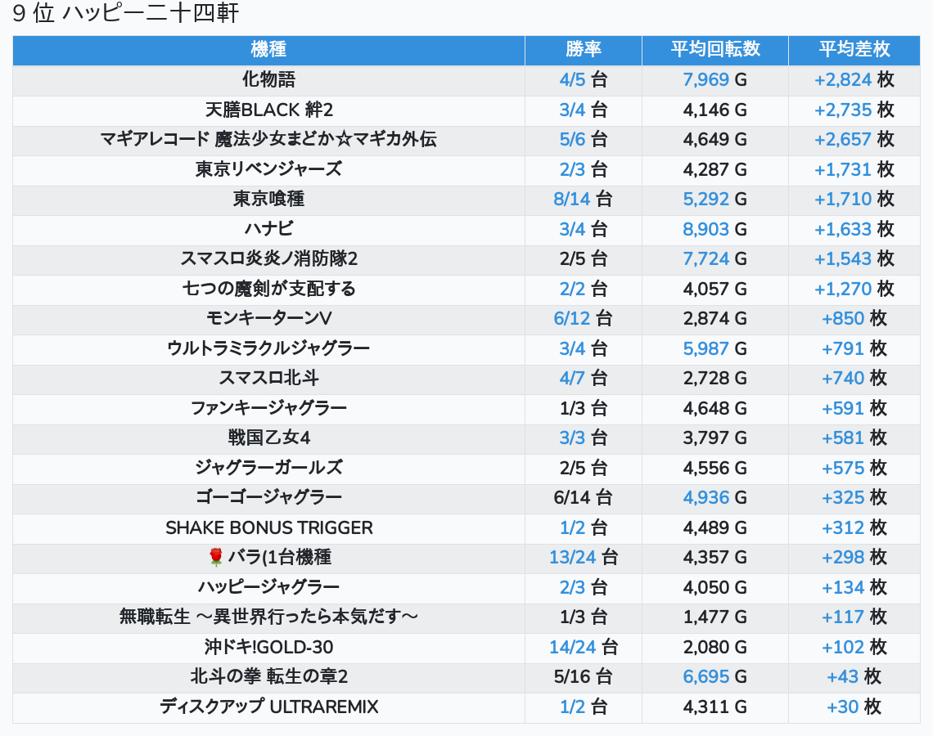Click the 7,969 average spins value
933x736 pixels.
point(705,80)
